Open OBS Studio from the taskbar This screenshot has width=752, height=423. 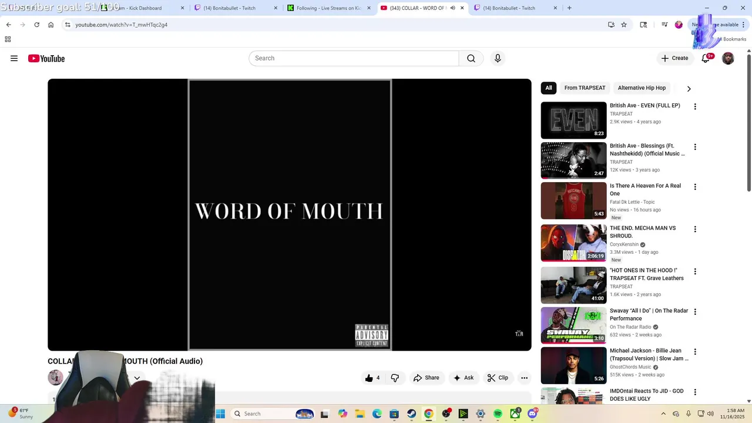click(x=446, y=414)
